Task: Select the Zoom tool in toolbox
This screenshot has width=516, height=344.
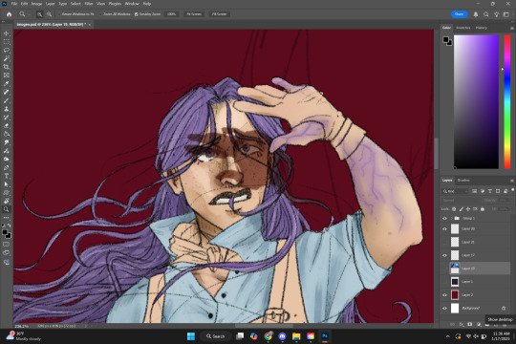Action: [x=7, y=209]
